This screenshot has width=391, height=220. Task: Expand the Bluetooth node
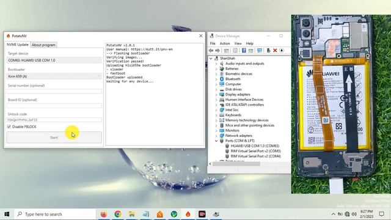pyautogui.click(x=216, y=79)
